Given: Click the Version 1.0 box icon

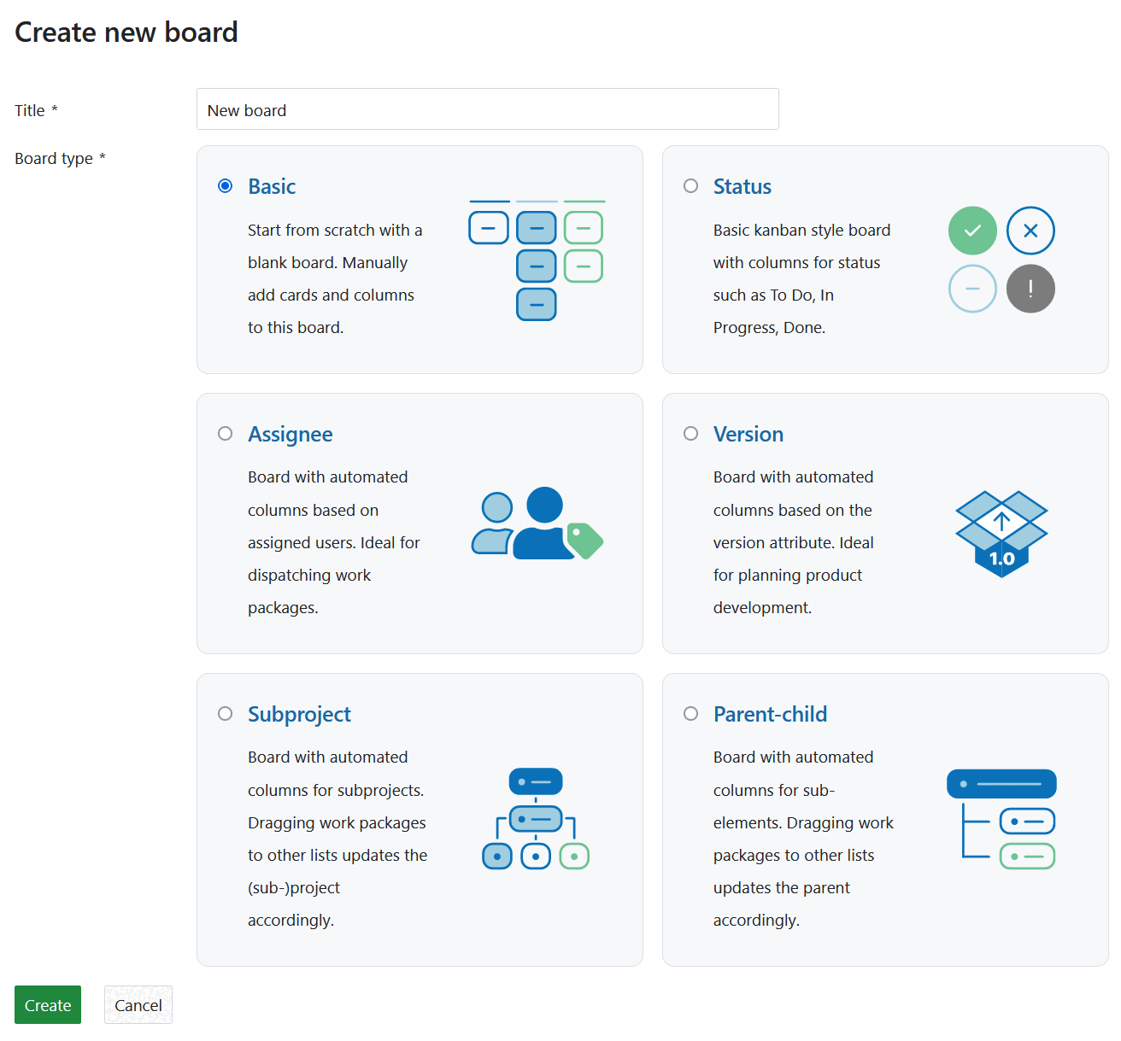Looking at the screenshot, I should click(1001, 534).
